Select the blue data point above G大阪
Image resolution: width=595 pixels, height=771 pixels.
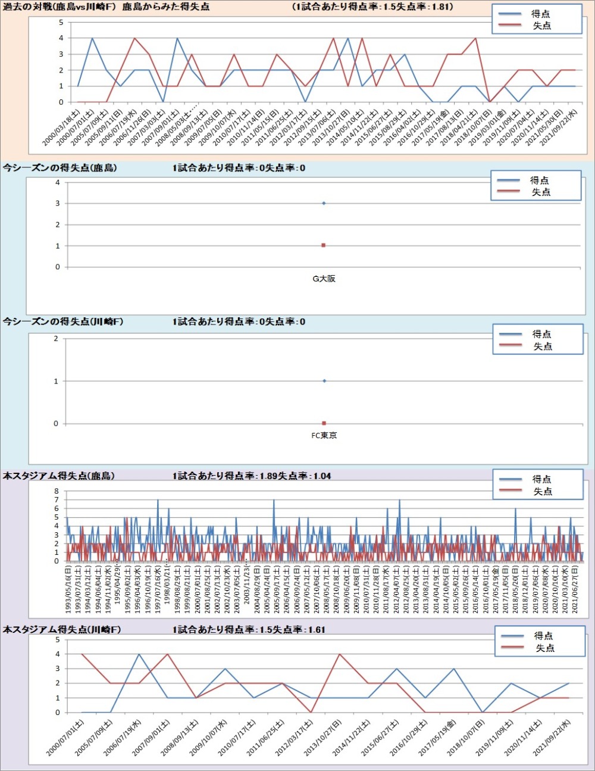coord(324,204)
